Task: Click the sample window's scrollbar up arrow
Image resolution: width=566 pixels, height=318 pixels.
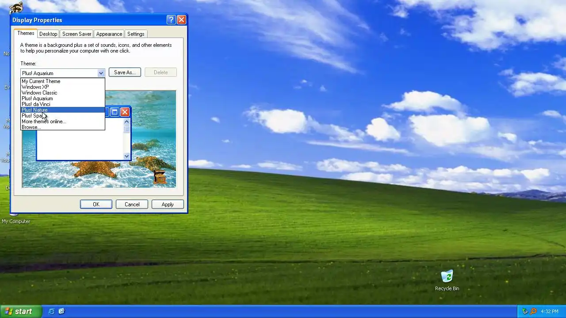Action: (x=126, y=122)
